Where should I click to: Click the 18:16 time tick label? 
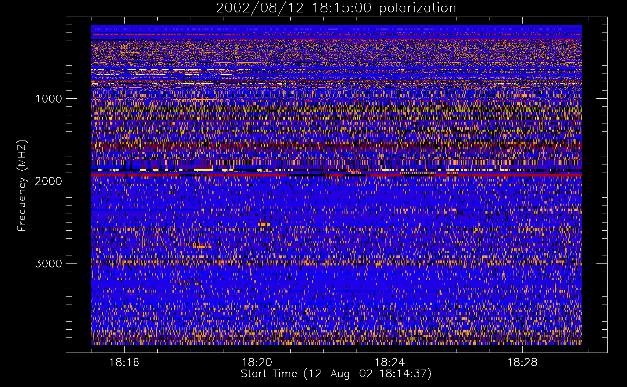point(124,362)
